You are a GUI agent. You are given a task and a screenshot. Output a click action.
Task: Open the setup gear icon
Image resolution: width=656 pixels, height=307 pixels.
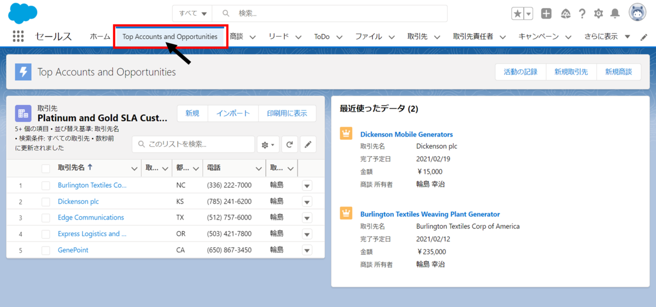coord(599,14)
